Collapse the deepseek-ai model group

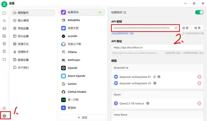157,68
